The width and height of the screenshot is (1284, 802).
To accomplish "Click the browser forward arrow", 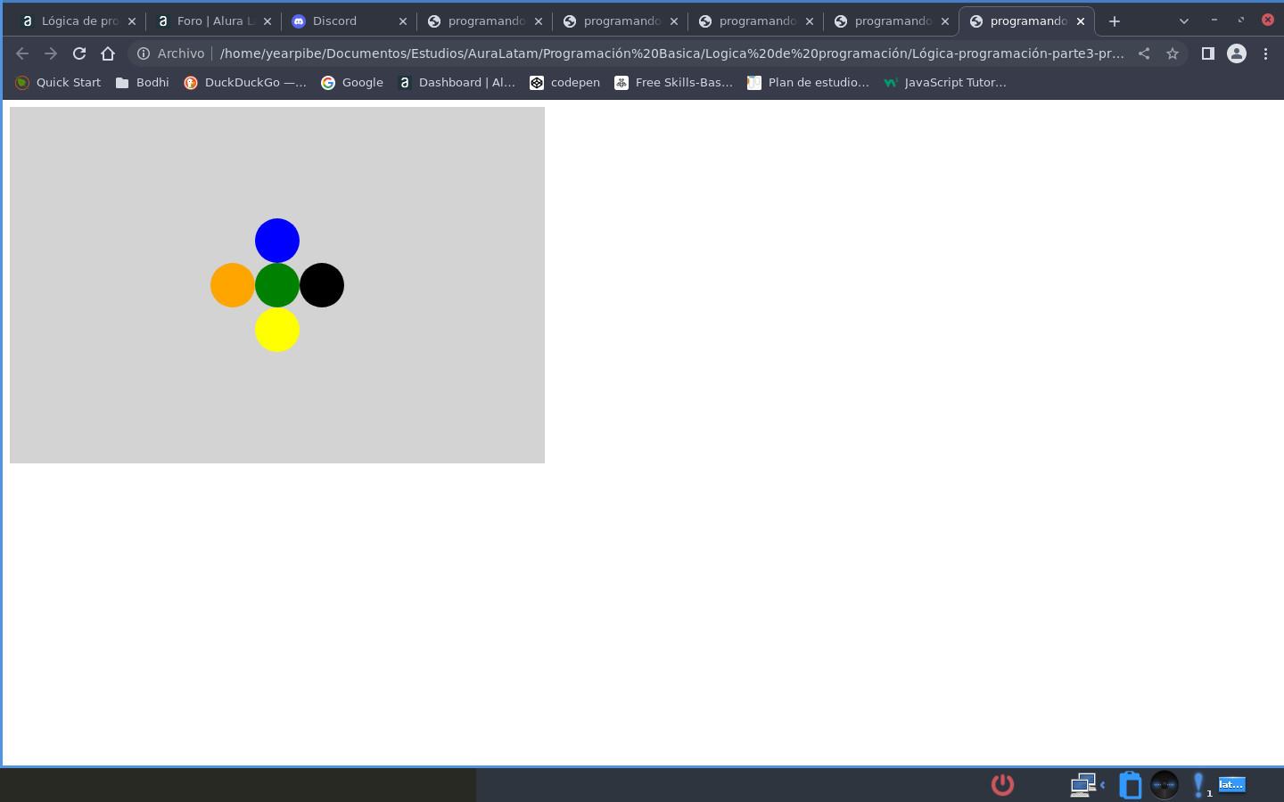I will [x=51, y=53].
